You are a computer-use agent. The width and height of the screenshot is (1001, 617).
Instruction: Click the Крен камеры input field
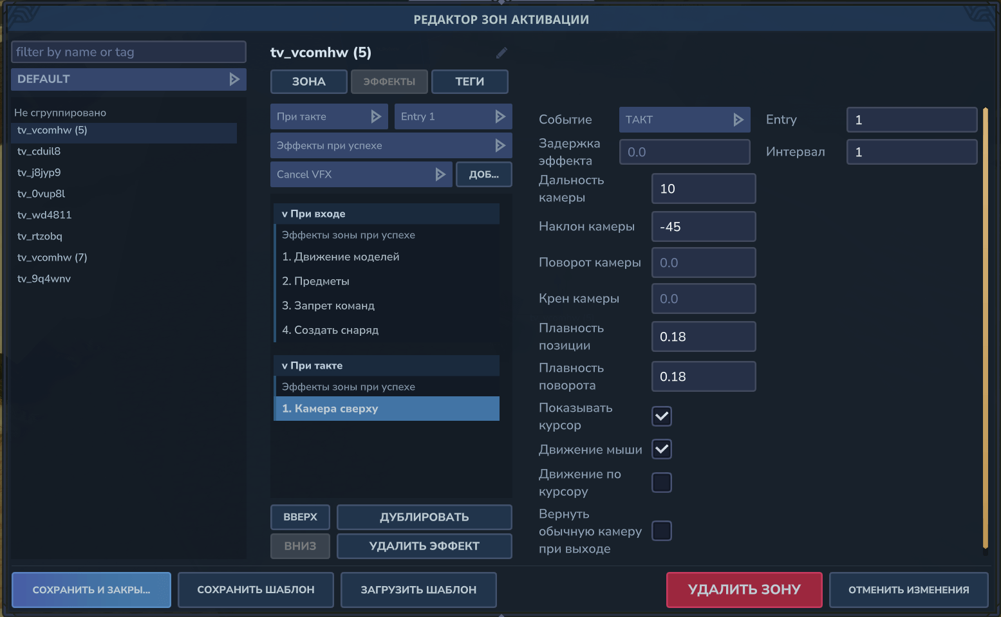coord(704,299)
